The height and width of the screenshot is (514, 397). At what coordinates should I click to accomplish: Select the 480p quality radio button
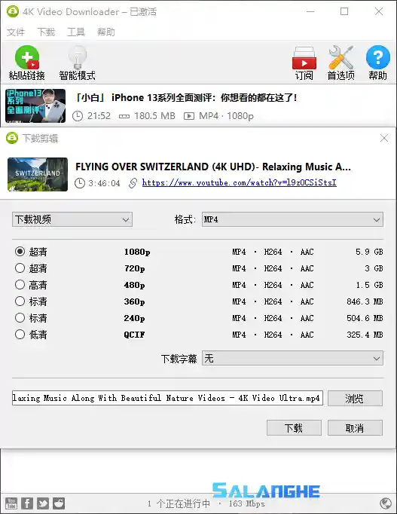(20, 285)
